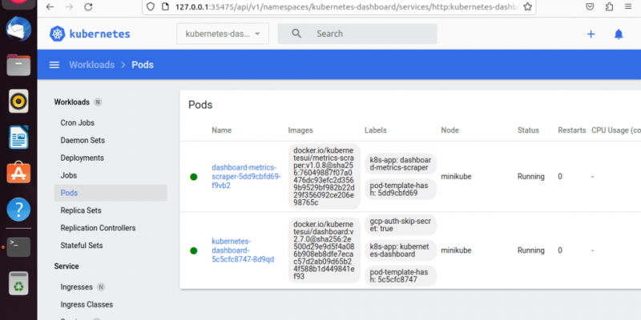Open Deployments in the sidebar
This screenshot has height=320, width=641.
point(83,158)
